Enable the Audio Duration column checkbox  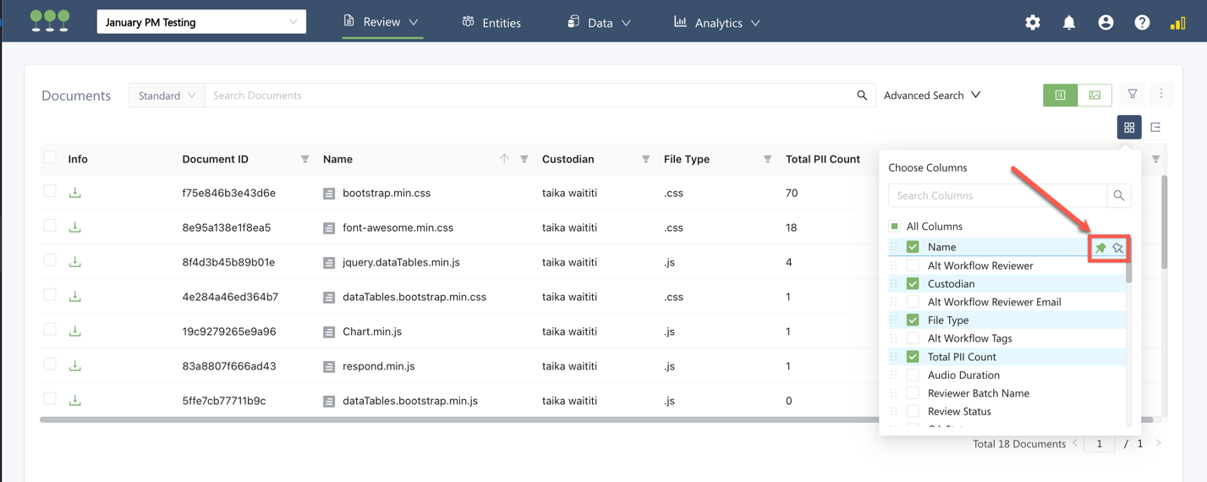pos(913,375)
